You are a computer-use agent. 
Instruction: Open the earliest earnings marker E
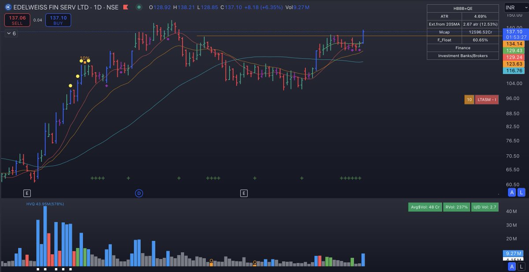pyautogui.click(x=27, y=193)
